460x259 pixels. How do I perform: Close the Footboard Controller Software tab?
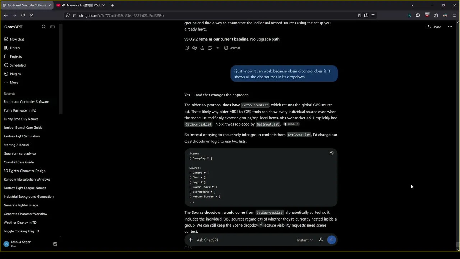coord(50,5)
